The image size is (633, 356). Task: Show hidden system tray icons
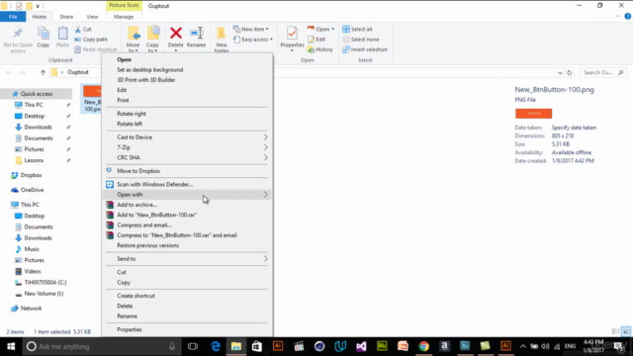(522, 346)
